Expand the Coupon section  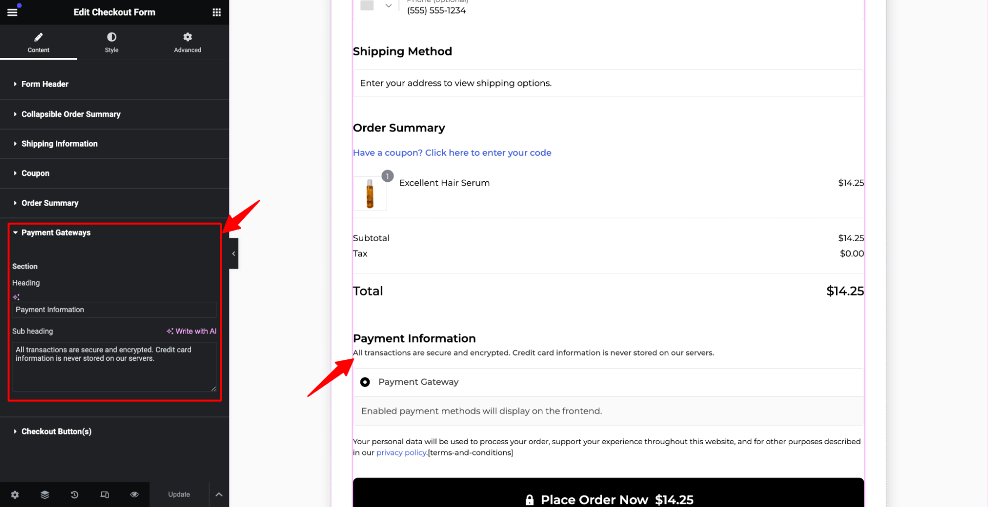tap(35, 173)
